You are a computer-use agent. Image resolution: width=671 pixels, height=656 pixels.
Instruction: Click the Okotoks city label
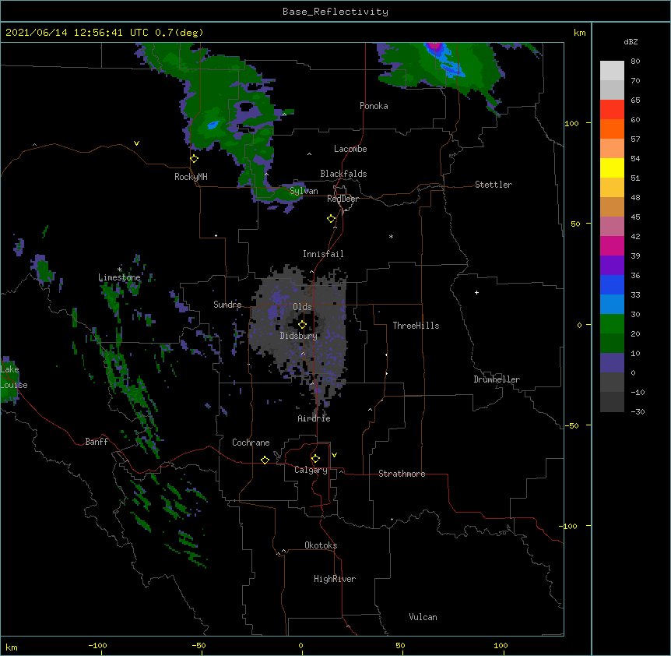321,545
